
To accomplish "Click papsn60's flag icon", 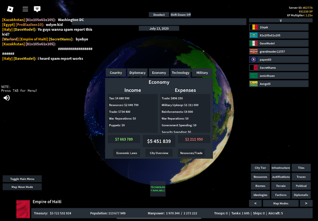I will coord(254,60).
